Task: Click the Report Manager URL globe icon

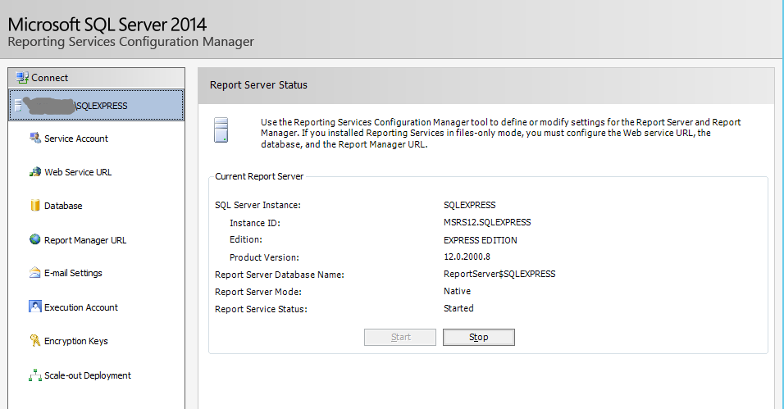Action: pos(35,239)
